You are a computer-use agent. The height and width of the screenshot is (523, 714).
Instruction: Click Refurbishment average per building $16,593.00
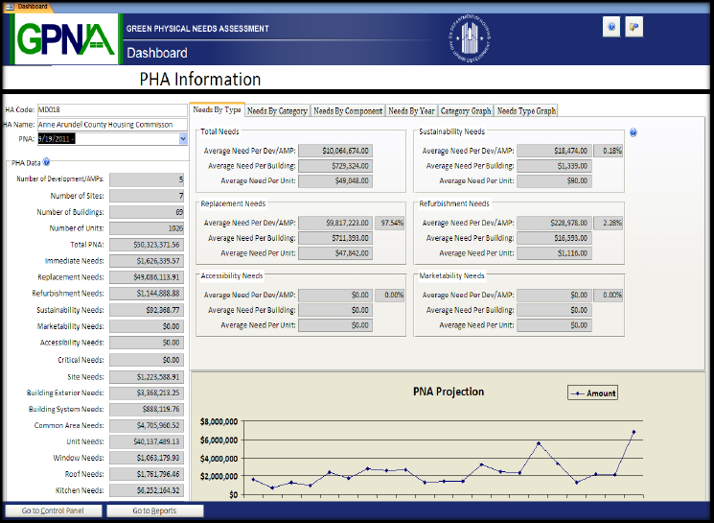pyautogui.click(x=555, y=238)
